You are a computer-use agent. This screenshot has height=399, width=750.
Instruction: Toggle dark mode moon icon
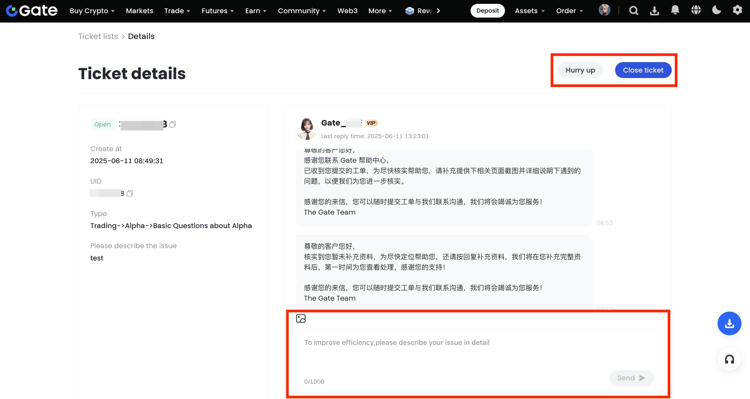coord(716,10)
